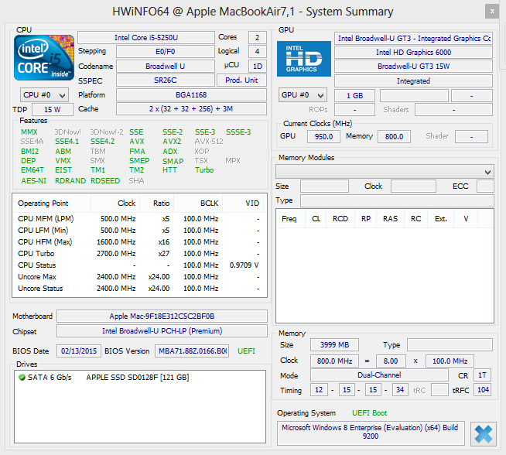This screenshot has width=506, height=455.
Task: Click the Intel Broadwell-U PCH-LP chipset field
Action: [162, 331]
